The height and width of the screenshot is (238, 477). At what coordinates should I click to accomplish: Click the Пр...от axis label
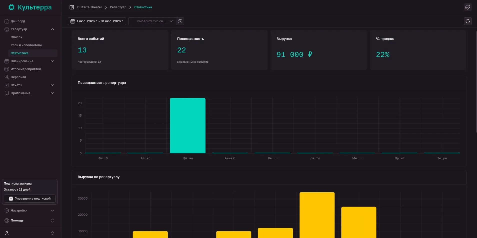click(400, 158)
